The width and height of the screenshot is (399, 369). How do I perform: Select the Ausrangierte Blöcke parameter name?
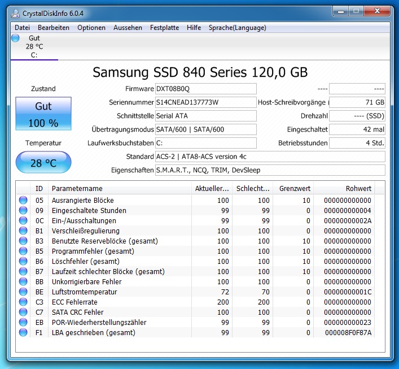[x=83, y=200]
